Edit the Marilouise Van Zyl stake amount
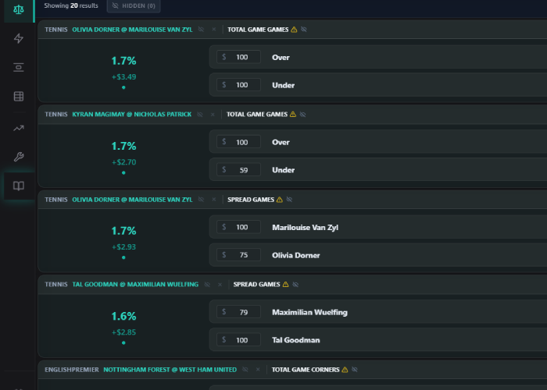Viewport: 547px width, 390px height. (x=238, y=227)
